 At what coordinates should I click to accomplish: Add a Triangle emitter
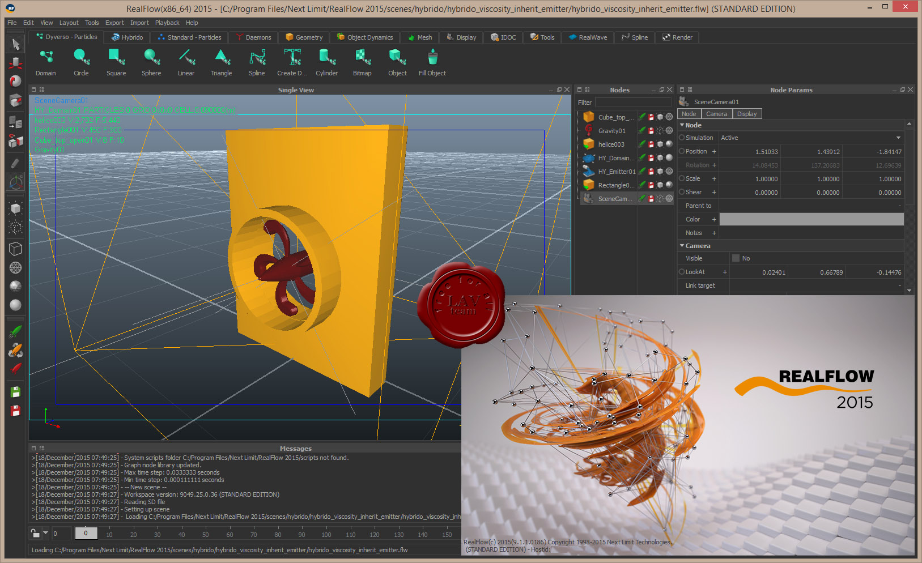tap(221, 62)
